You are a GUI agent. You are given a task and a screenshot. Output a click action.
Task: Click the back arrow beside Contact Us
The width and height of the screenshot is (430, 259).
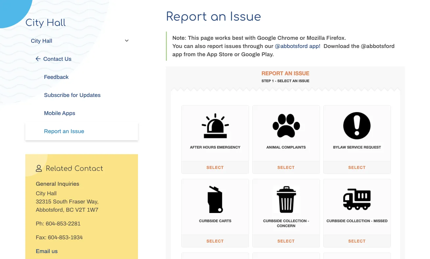point(38,59)
